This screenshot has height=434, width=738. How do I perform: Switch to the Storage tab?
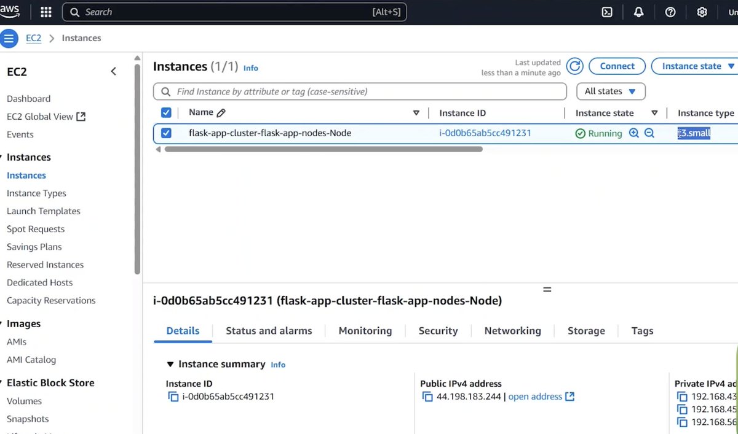586,331
